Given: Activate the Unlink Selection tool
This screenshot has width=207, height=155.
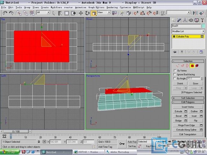Looking at the screenshot, I should point(25,13).
